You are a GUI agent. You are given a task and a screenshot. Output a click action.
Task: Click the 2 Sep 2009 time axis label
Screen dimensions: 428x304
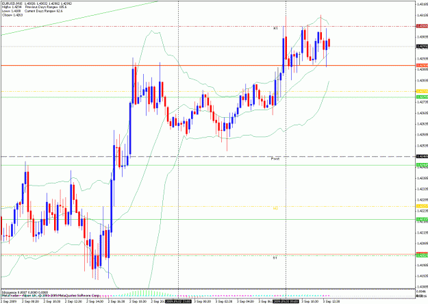tap(8, 301)
